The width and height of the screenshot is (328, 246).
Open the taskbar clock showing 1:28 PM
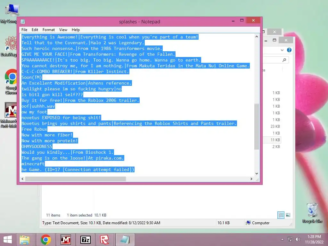pos(314,239)
